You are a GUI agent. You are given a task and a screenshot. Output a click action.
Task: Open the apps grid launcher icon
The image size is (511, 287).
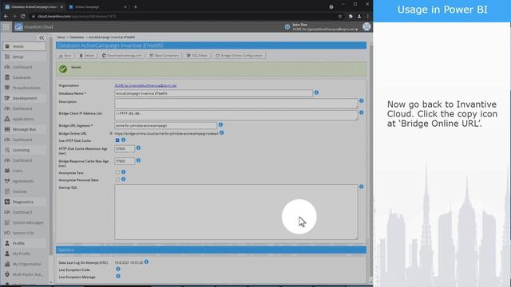pos(6,27)
